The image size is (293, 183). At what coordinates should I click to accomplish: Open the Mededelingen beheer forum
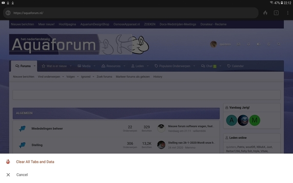coord(47,128)
